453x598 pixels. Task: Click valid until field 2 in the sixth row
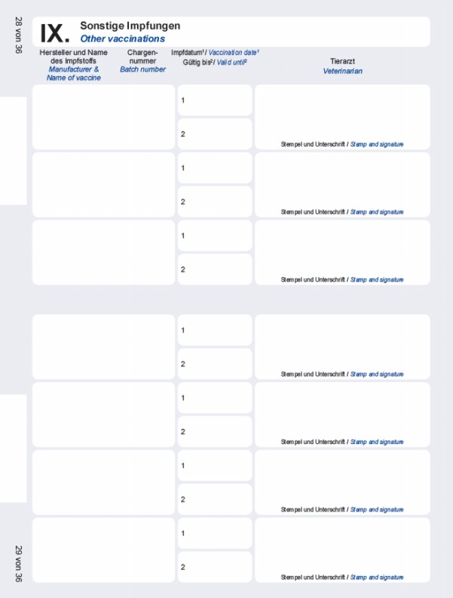[215, 499]
